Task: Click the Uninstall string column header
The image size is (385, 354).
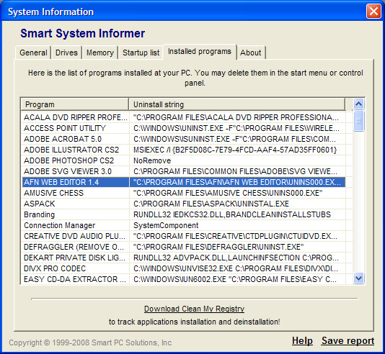Action: tap(237, 104)
